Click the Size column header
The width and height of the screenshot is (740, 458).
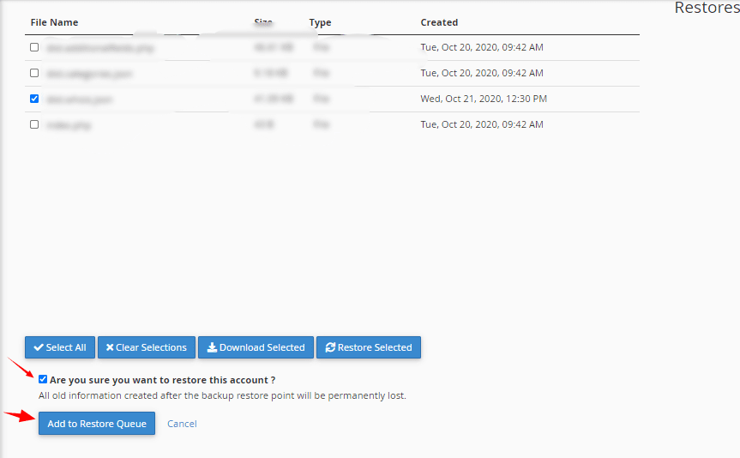point(263,22)
